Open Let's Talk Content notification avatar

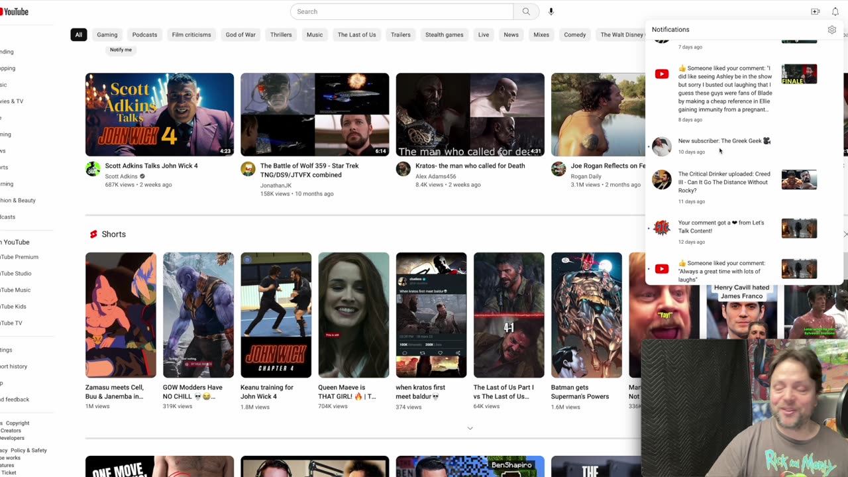point(662,228)
